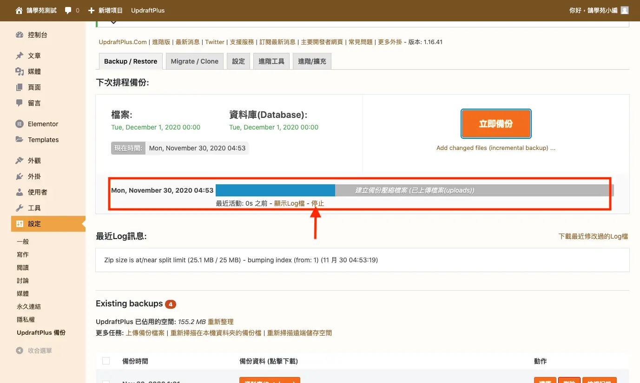This screenshot has height=383, width=640.
Task: Open the 上傳備份檔案 link
Action: coord(145,333)
